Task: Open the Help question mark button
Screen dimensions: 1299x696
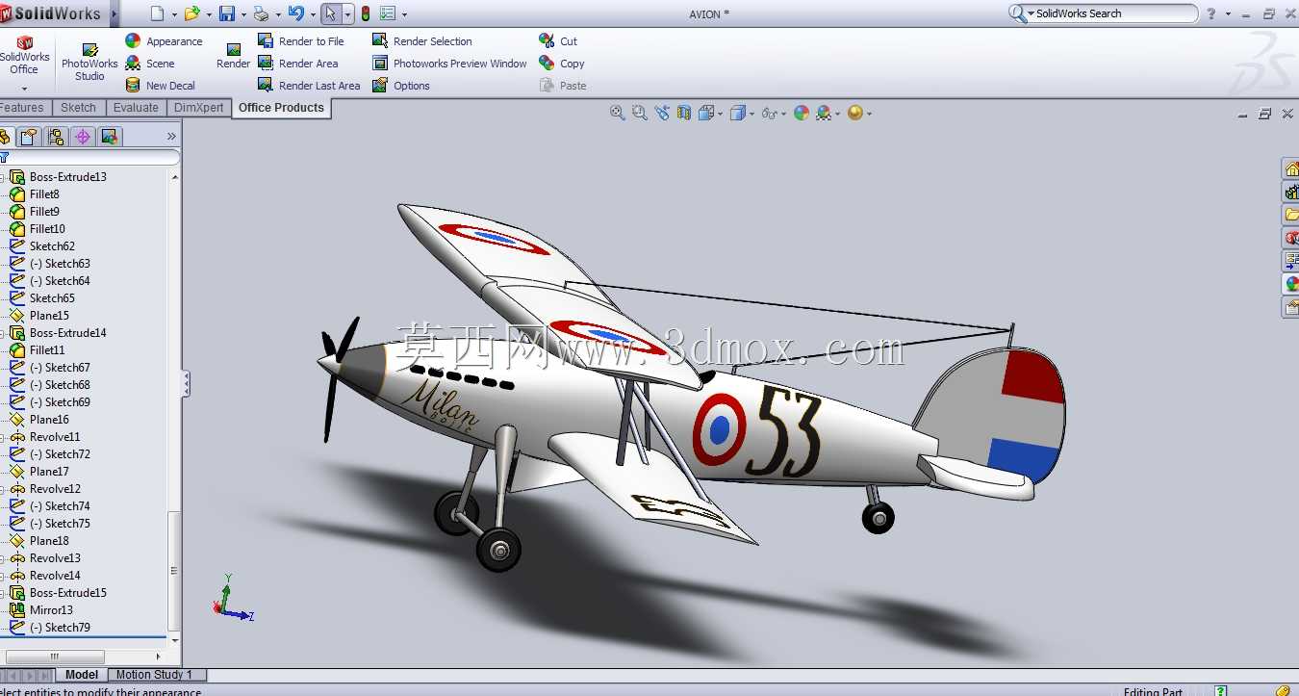Action: pos(1211,13)
